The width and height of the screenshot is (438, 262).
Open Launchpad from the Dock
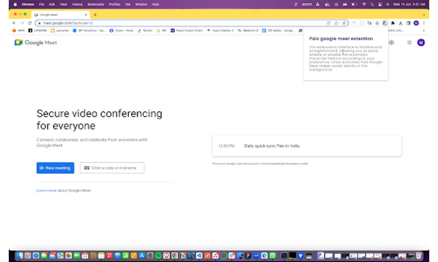(28, 255)
